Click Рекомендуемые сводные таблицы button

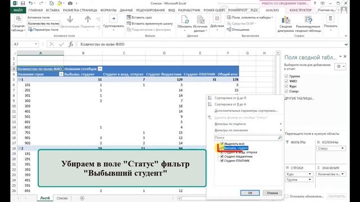point(308,24)
